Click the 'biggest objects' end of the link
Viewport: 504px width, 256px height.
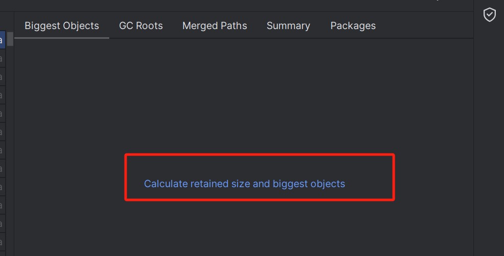[309, 184]
